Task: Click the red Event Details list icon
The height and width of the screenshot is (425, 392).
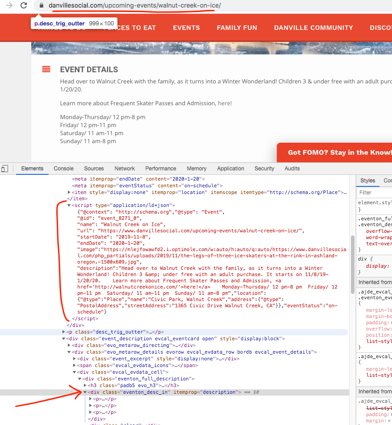Action: point(46,69)
